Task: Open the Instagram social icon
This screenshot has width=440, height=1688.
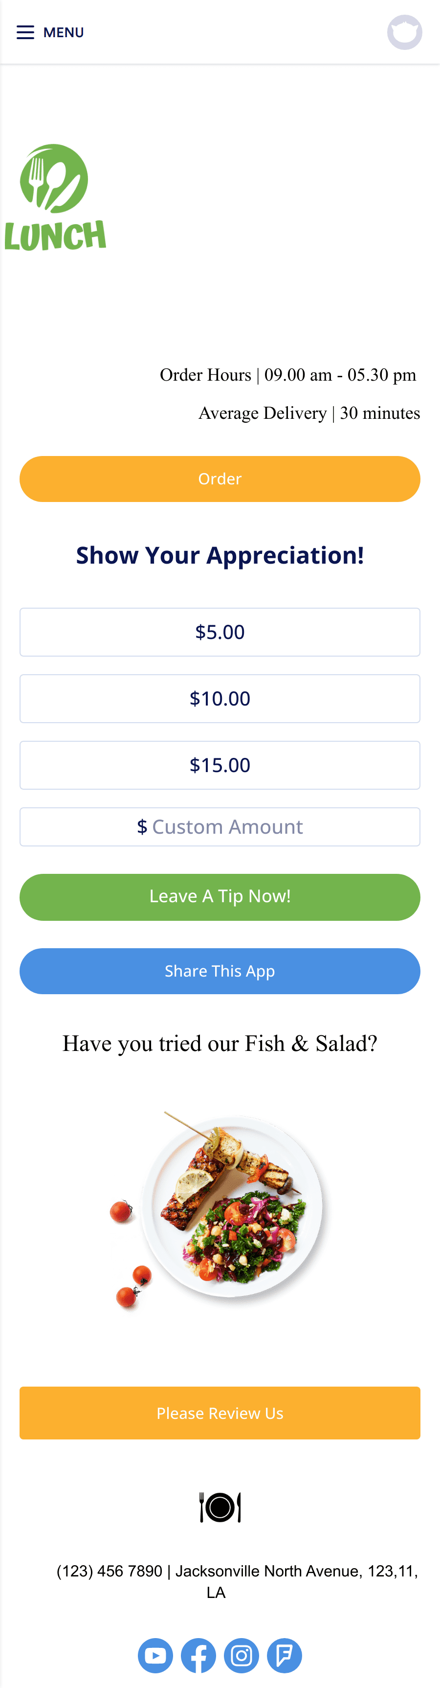Action: pyautogui.click(x=242, y=1655)
